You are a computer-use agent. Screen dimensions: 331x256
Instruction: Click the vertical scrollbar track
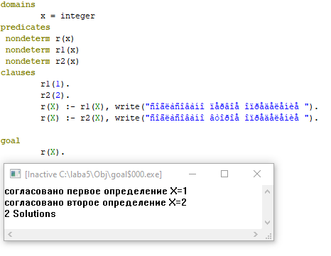[x=267, y=207]
